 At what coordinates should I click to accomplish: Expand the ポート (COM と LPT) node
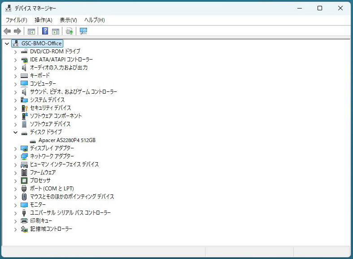point(15,189)
